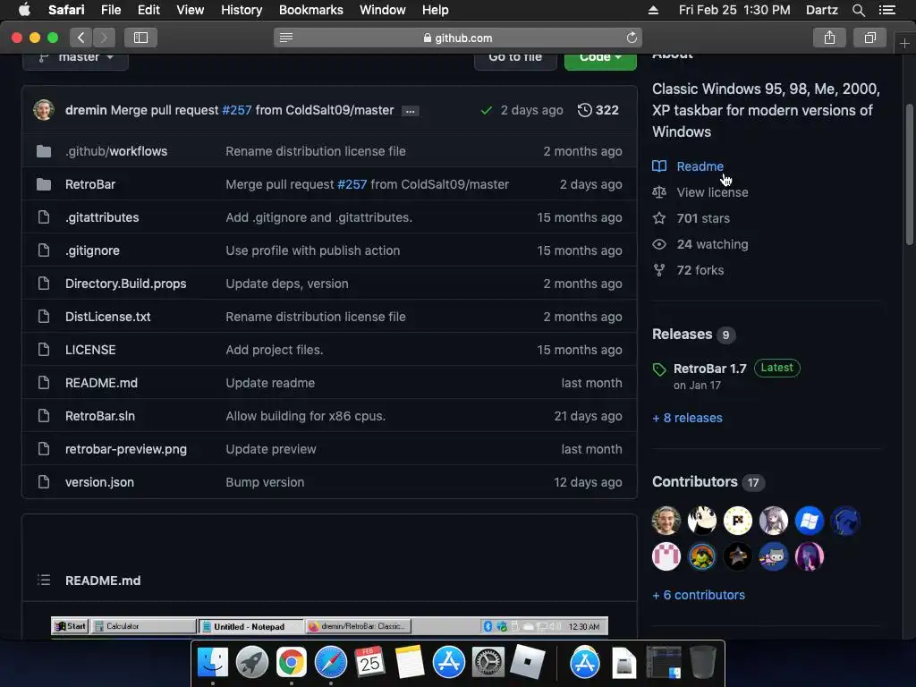The height and width of the screenshot is (687, 916).
Task: Open the View license link
Action: [712, 192]
